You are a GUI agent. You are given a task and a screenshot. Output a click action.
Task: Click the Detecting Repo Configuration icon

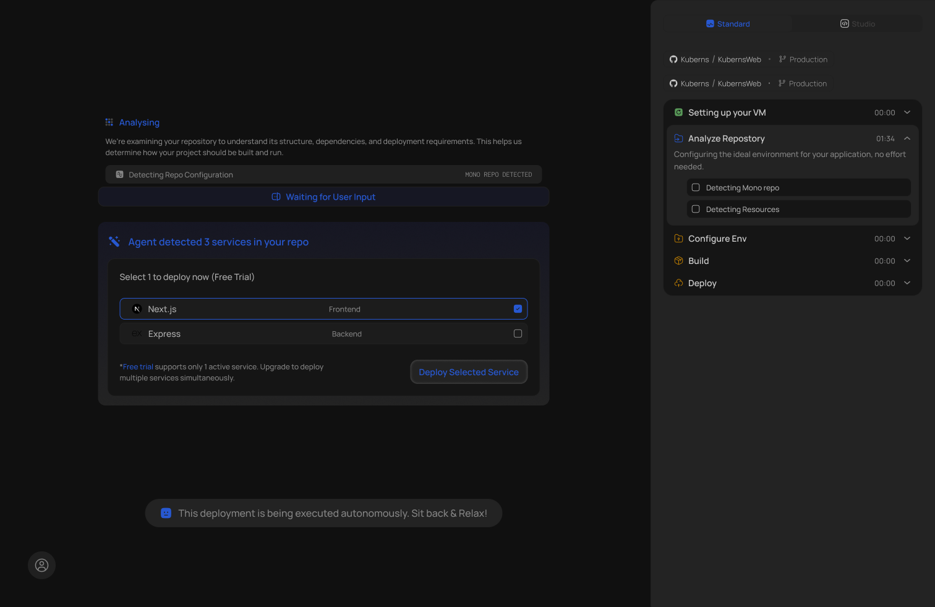click(x=120, y=175)
